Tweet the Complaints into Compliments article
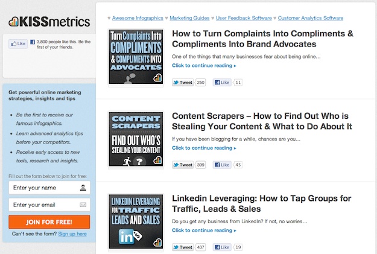 [x=182, y=82]
